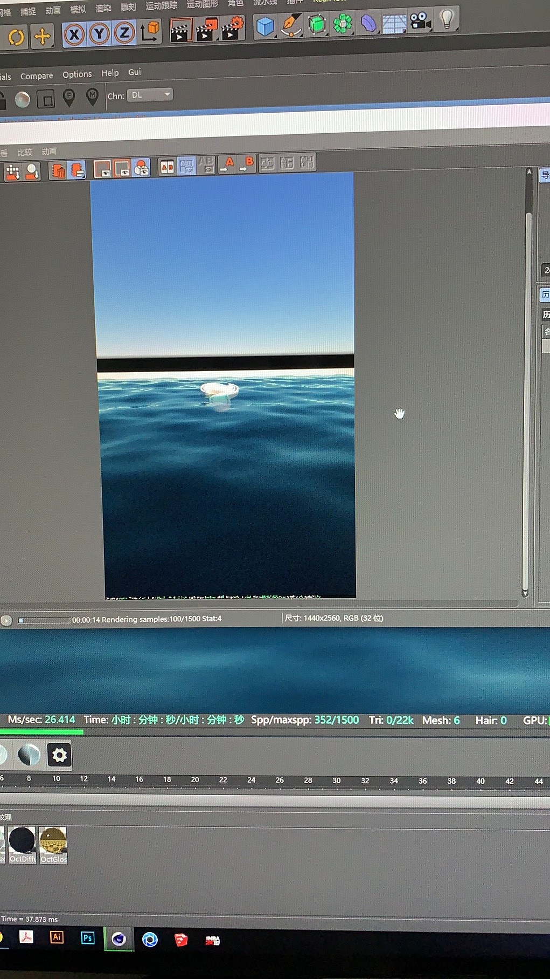This screenshot has width=550, height=979.
Task: Open the Light bulb objects flyout
Action: (447, 19)
